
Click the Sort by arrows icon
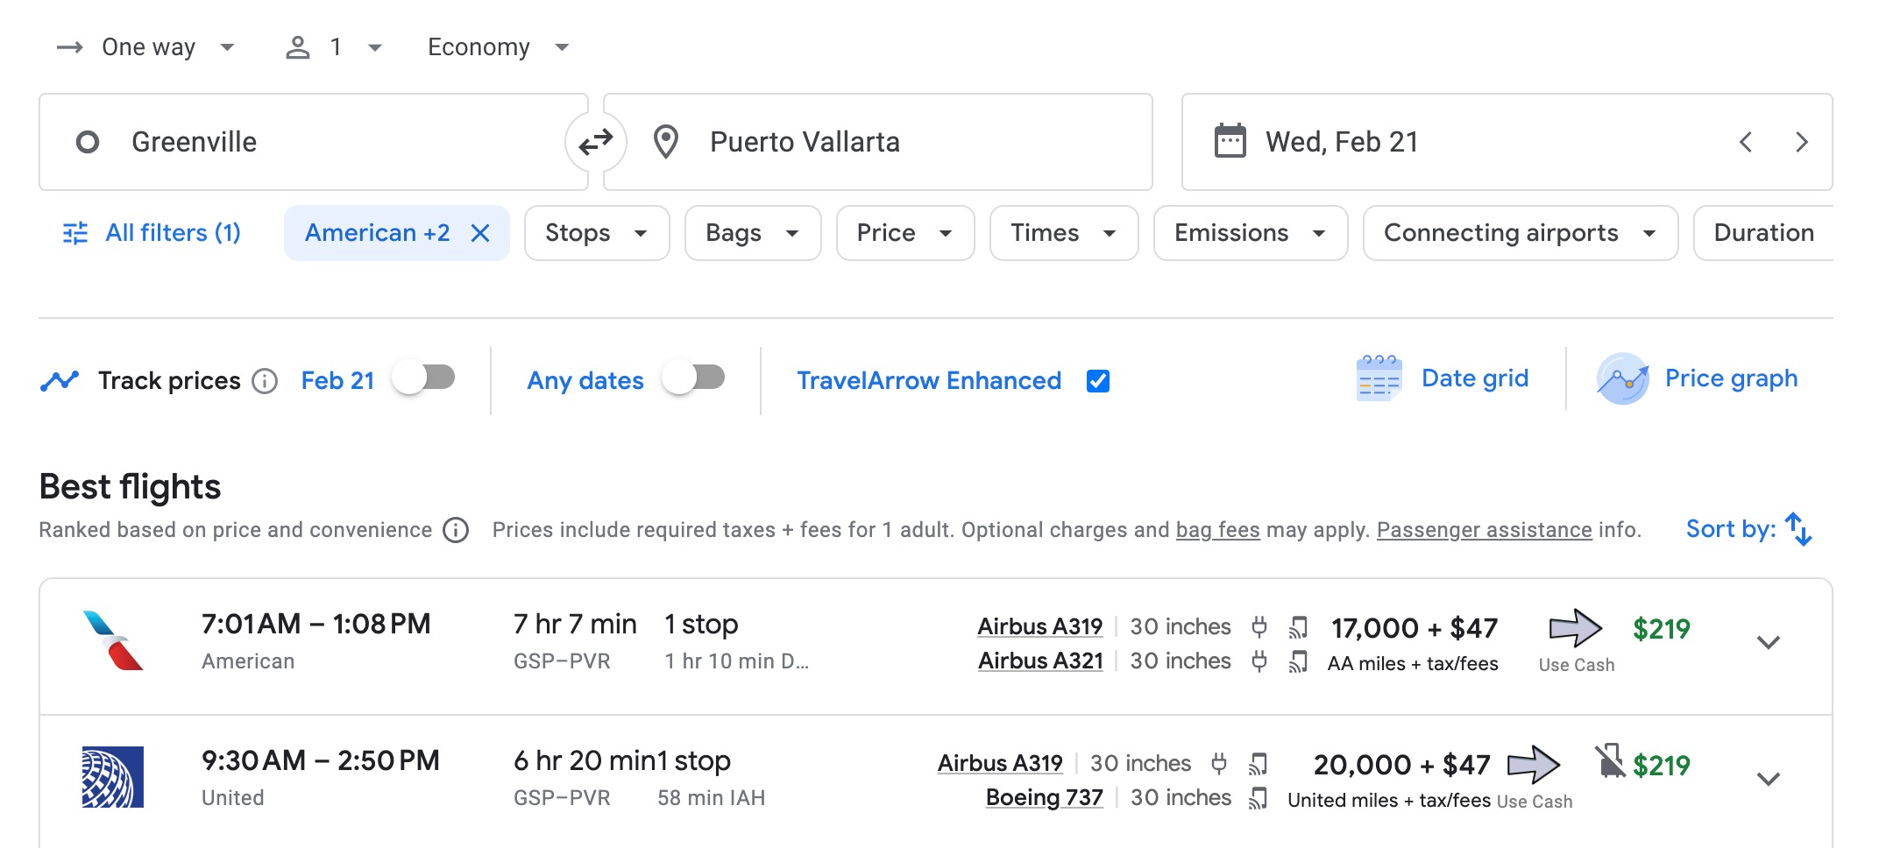tap(1798, 529)
